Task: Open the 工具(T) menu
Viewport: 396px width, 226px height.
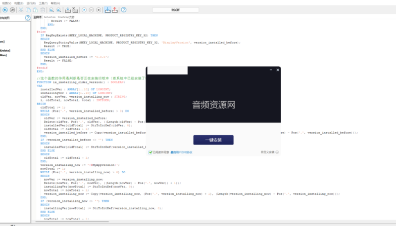Action: tap(43, 3)
